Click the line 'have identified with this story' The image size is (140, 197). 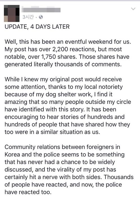[60, 109]
